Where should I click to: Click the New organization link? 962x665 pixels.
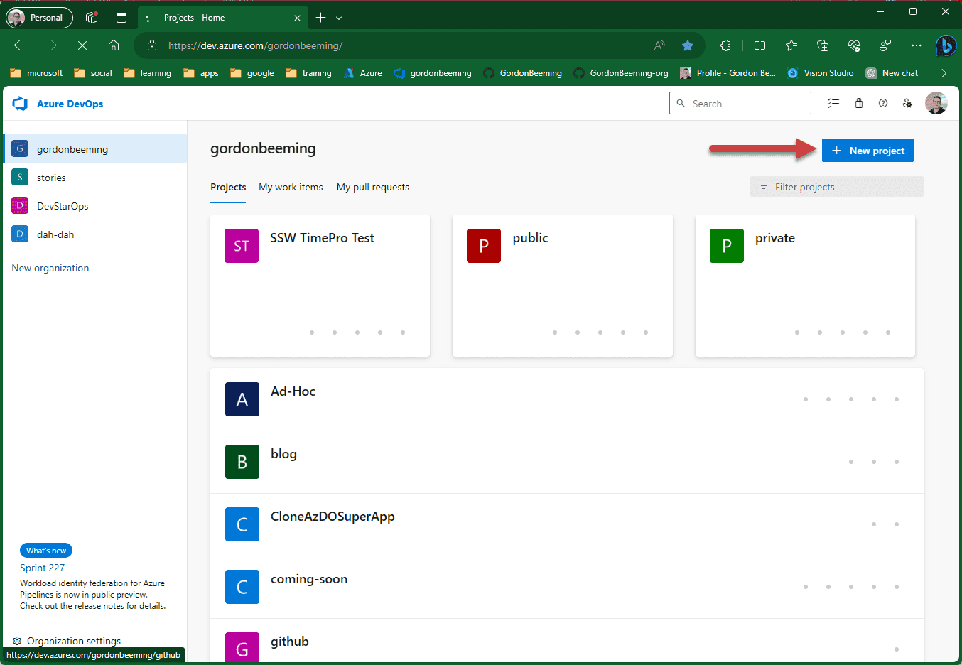click(50, 269)
